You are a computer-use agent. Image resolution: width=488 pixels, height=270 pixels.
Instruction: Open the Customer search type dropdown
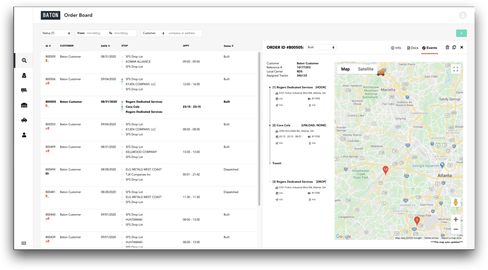point(153,33)
